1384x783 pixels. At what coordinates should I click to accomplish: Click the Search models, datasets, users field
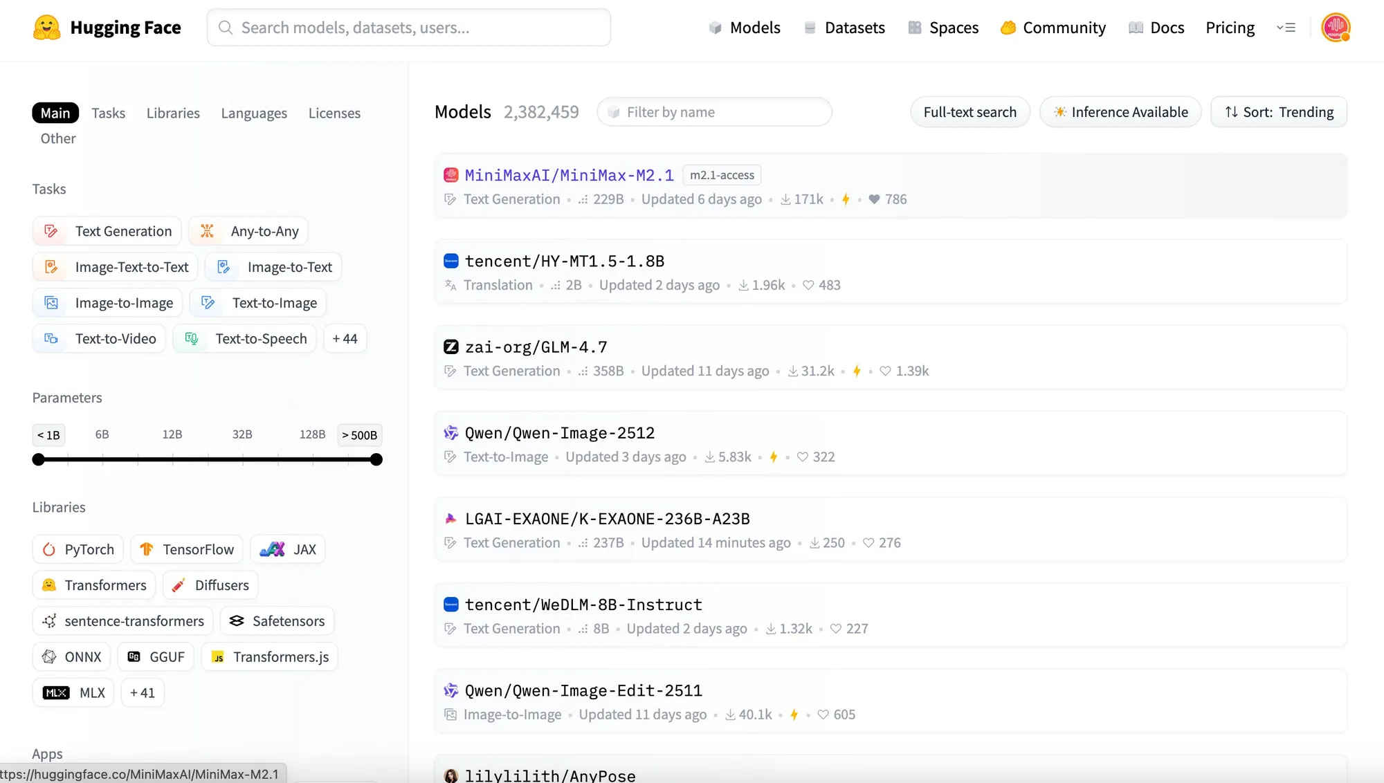tap(409, 28)
